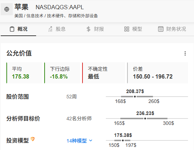Switch to the 股息 dividend tab
This screenshot has width=194, height=150.
(x=57, y=29)
